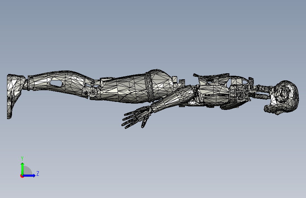306x198 pixels.
Task: Click the "Y" axis label
Action: 22,158
